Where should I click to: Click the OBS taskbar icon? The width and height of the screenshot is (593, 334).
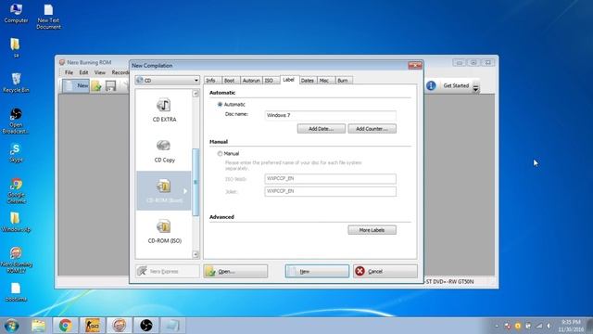pyautogui.click(x=146, y=326)
